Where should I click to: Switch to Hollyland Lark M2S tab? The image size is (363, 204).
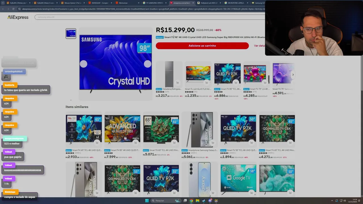pyautogui.click(x=209, y=3)
